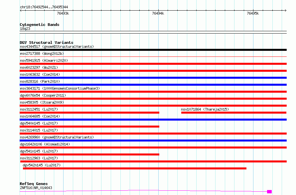Click the magenta exon box of ZNF516
The height and width of the screenshot is (195, 296).
tap(269, 192)
